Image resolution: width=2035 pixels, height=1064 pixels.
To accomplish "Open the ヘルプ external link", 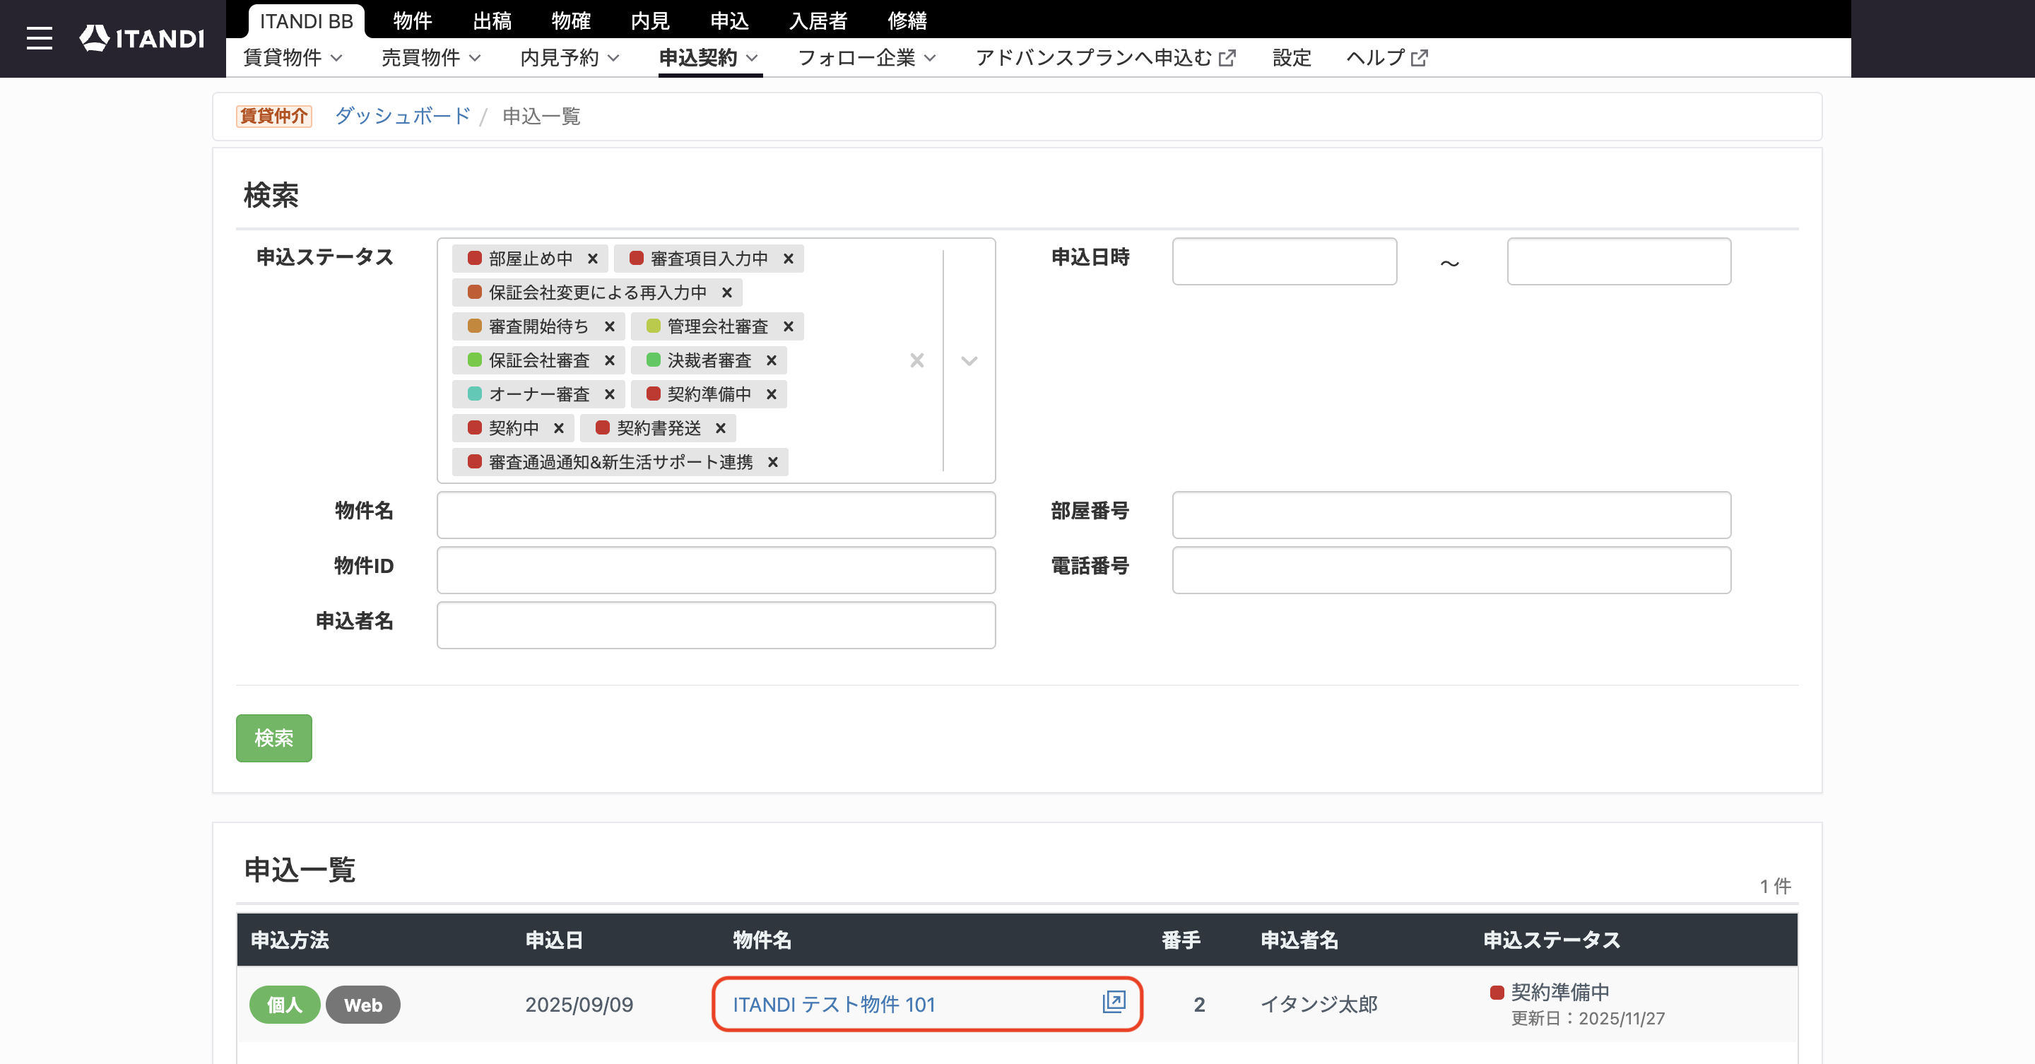I will [x=1387, y=58].
